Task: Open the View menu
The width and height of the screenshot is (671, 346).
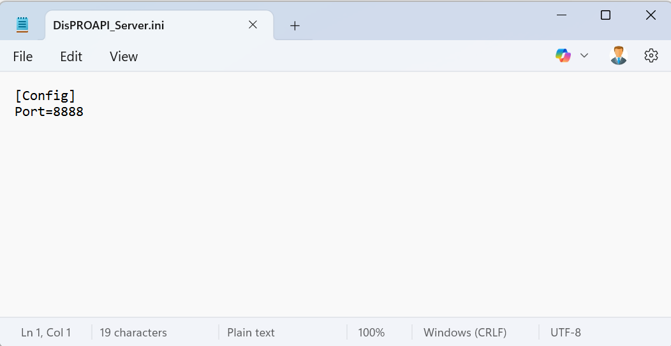Action: coord(124,57)
